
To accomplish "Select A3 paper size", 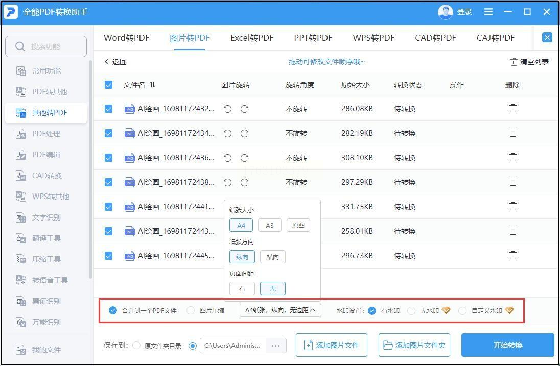I will tap(270, 225).
